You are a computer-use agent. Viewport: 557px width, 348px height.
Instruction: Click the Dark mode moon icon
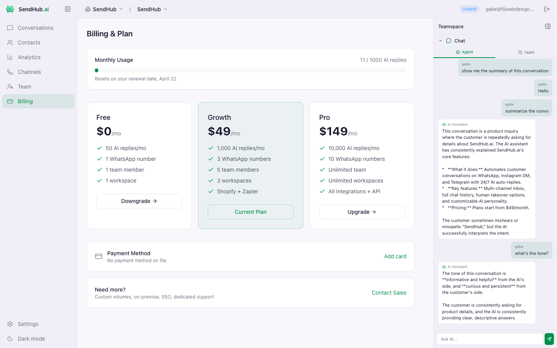click(10, 339)
